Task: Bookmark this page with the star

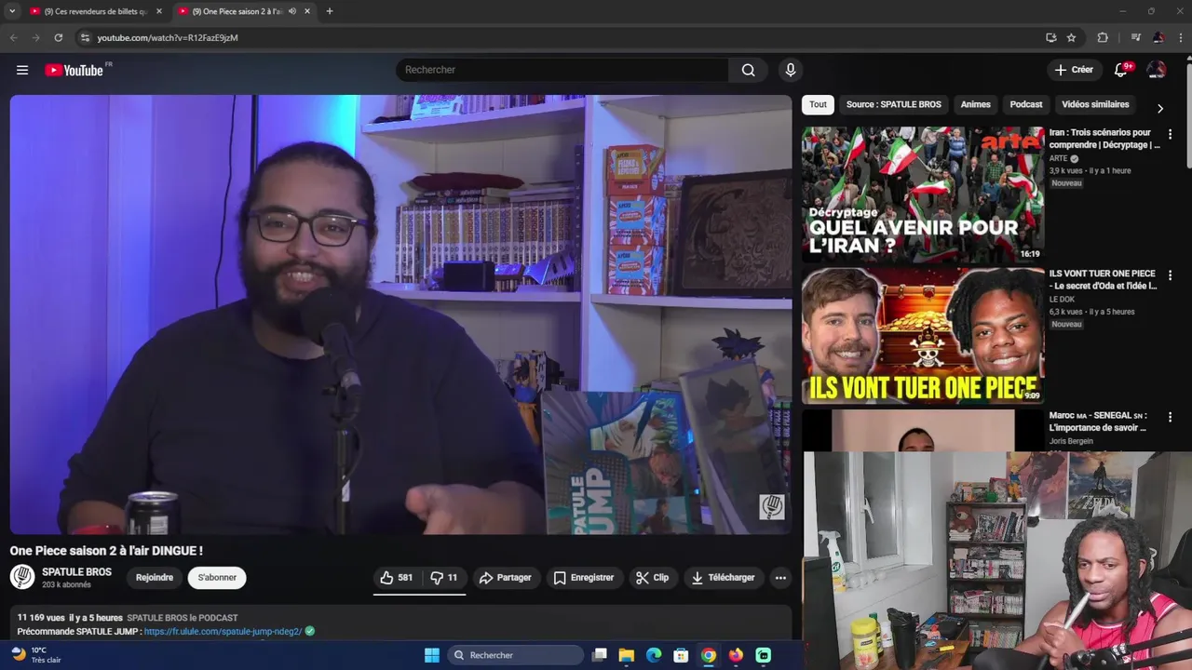Action: tap(1071, 37)
